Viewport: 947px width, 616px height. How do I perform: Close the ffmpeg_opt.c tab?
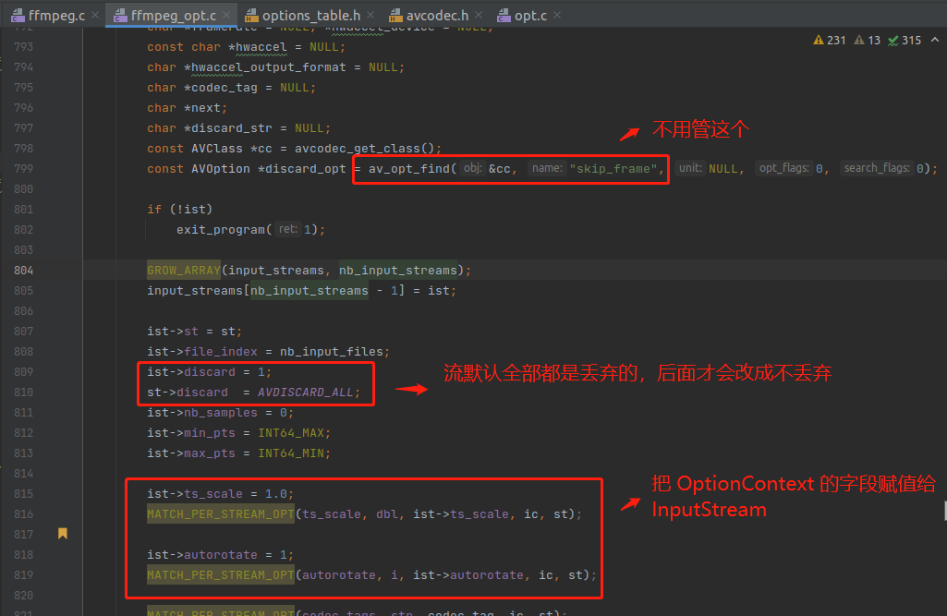(x=226, y=15)
